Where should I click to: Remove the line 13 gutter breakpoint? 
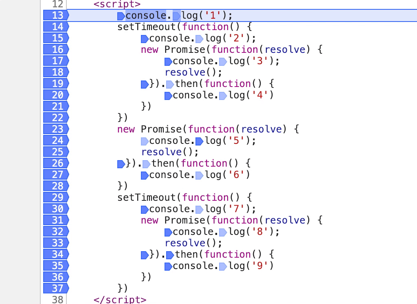[56, 15]
